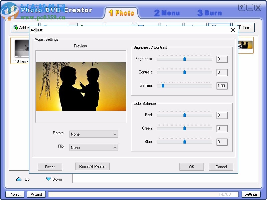Switch to the 3 Burn tab
Viewport: 267px width, 200px height.
coord(210,13)
